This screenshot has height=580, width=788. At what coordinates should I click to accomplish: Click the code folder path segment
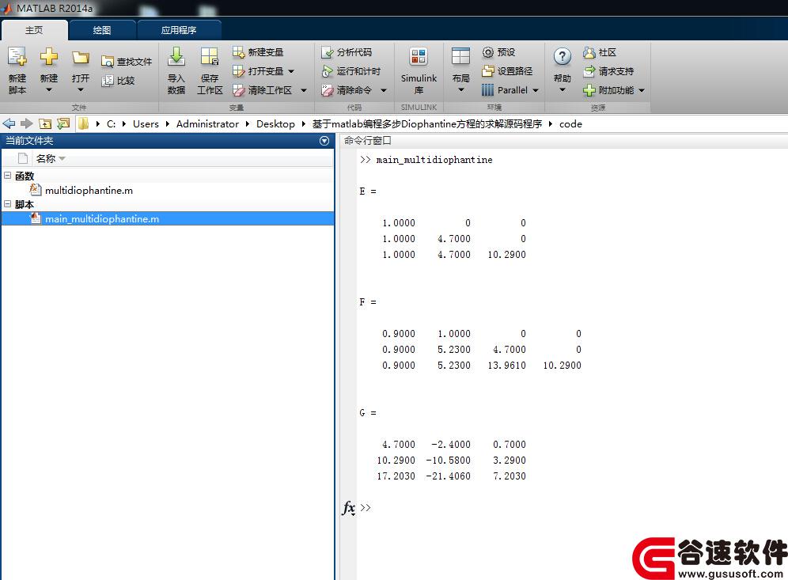pyautogui.click(x=570, y=123)
